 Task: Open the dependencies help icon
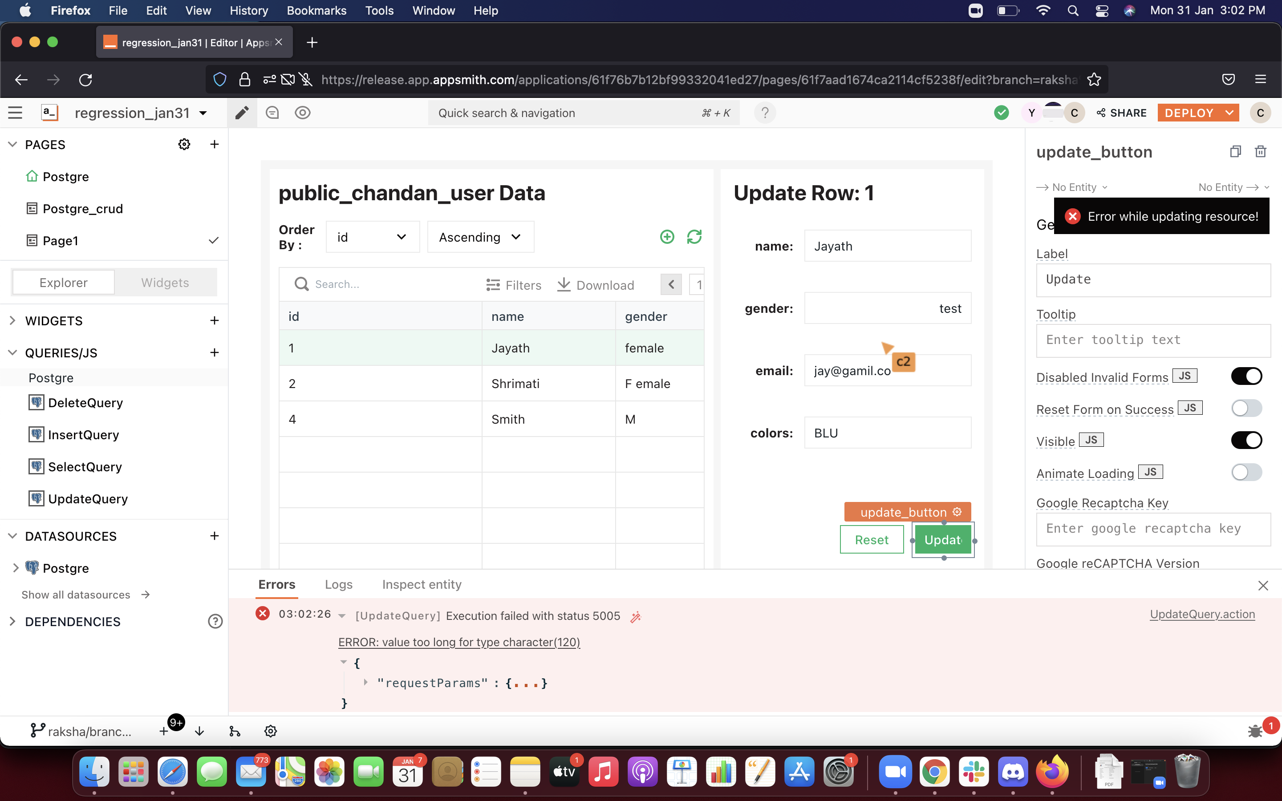215,621
